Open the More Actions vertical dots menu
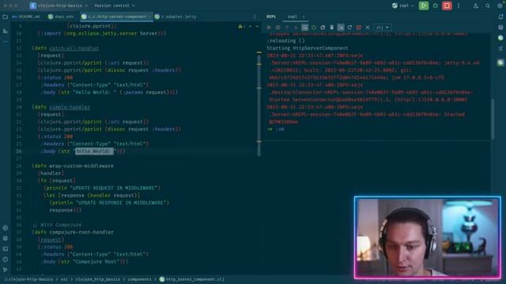This screenshot has height=284, width=506. [459, 6]
